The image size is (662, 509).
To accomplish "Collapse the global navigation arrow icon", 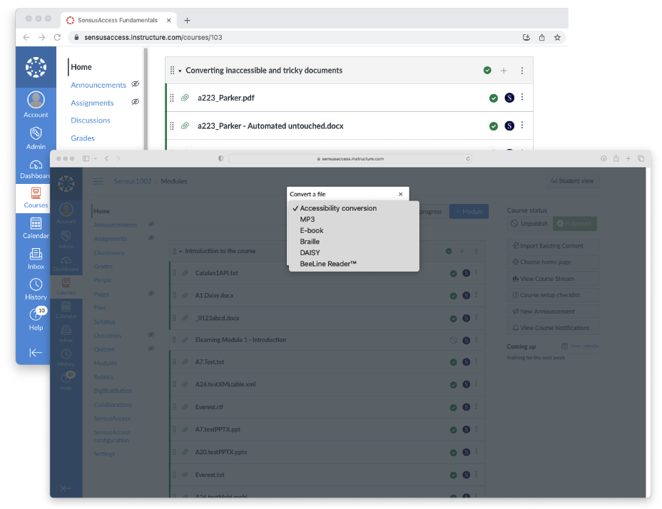I will click(x=36, y=352).
